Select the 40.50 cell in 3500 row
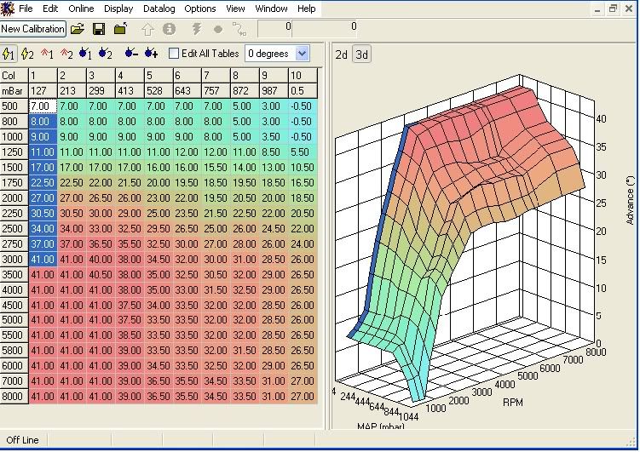This screenshot has height=452, width=640. pyautogui.click(x=101, y=275)
